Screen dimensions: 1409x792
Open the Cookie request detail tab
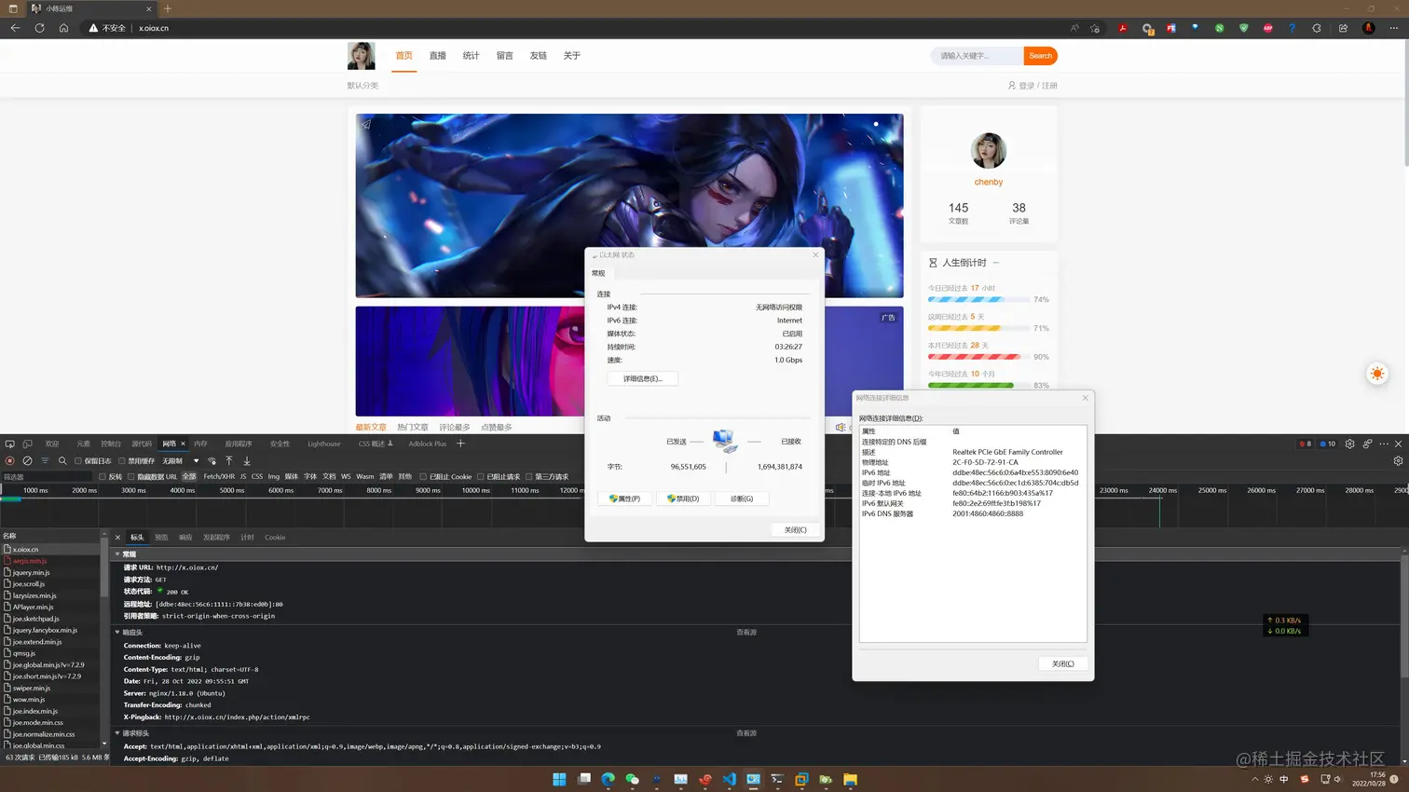275,538
